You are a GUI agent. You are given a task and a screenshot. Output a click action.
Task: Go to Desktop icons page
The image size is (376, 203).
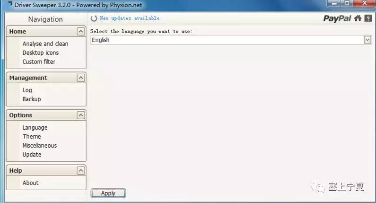41,53
